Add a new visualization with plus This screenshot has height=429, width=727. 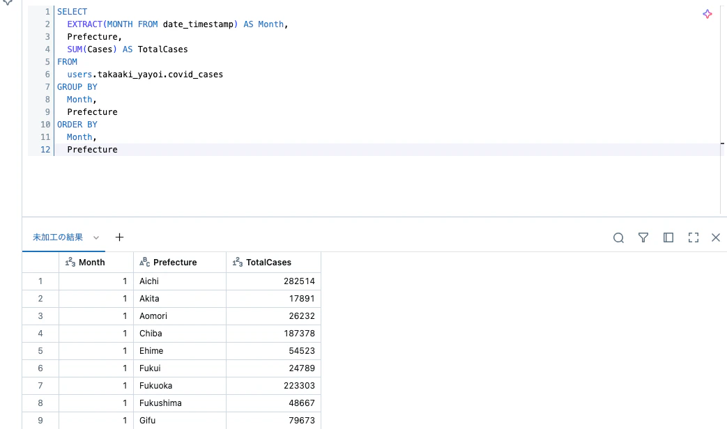coord(119,237)
